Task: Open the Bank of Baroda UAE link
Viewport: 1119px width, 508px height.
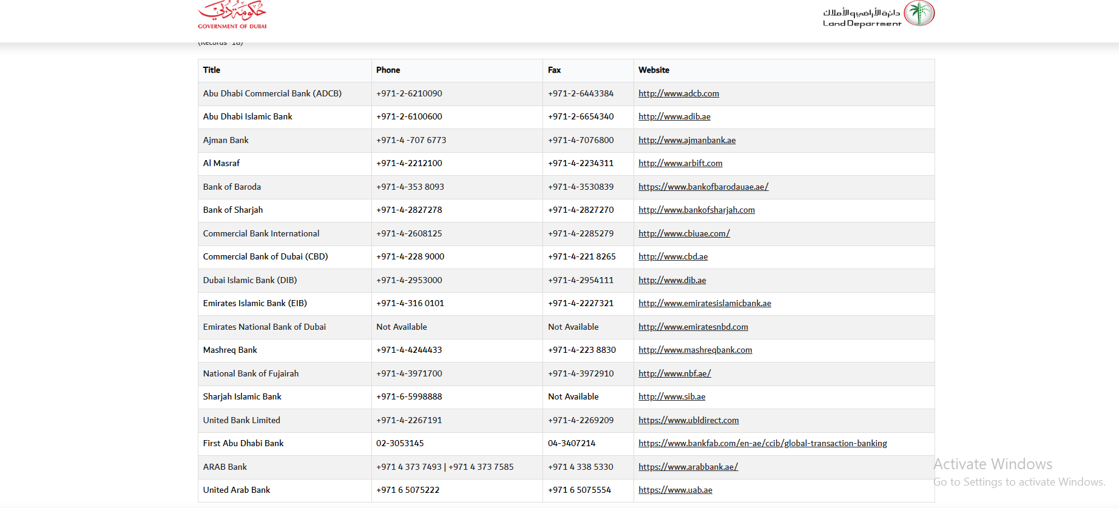Action: coord(703,187)
